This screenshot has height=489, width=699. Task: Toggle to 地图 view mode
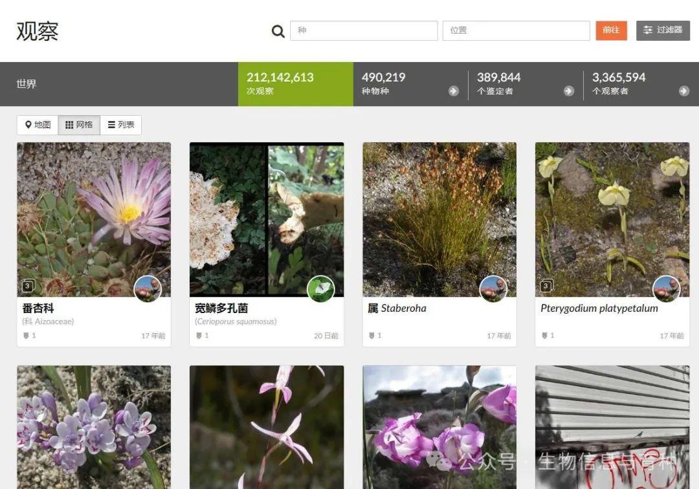point(37,124)
